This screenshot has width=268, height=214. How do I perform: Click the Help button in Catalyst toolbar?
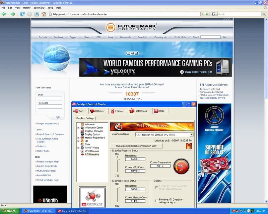159,111
